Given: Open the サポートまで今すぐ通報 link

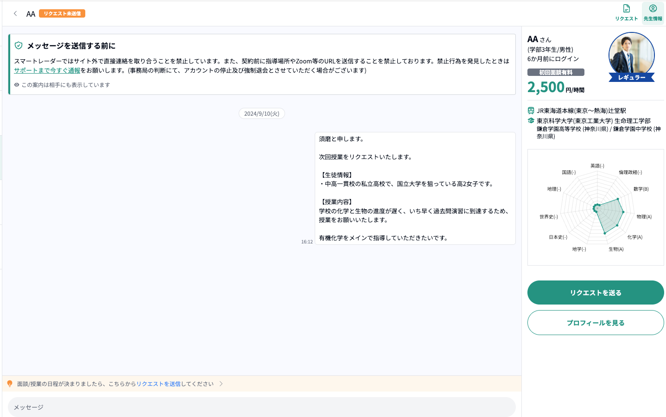Looking at the screenshot, I should click(x=47, y=70).
